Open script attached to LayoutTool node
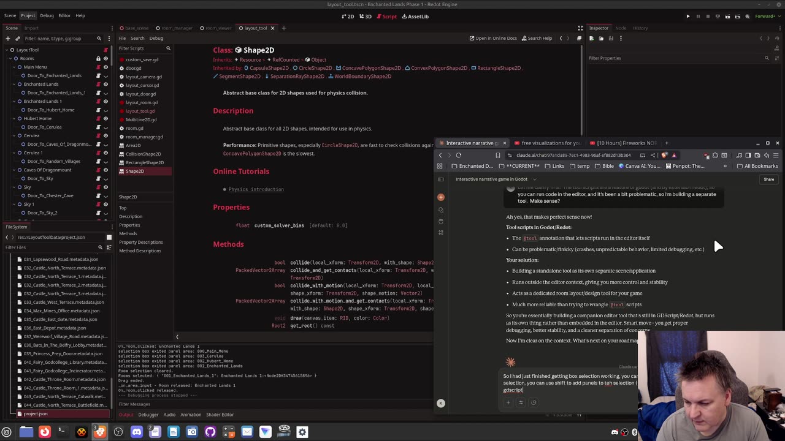785x441 pixels. tap(105, 50)
